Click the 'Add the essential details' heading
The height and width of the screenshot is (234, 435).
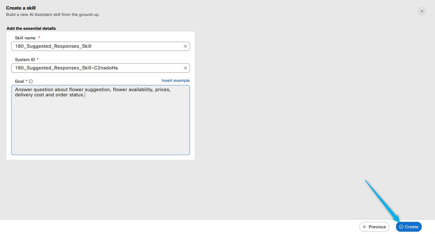coord(31,28)
